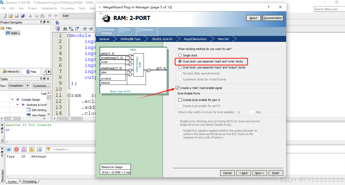
Task: Jump to the Widths/Blk Type step
Action: click(130, 39)
